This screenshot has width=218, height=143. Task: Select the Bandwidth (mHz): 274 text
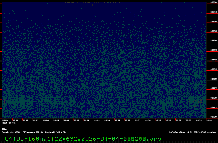tap(56, 132)
